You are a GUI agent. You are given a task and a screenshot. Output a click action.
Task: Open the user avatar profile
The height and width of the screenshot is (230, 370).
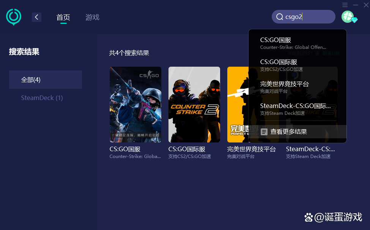click(x=348, y=17)
